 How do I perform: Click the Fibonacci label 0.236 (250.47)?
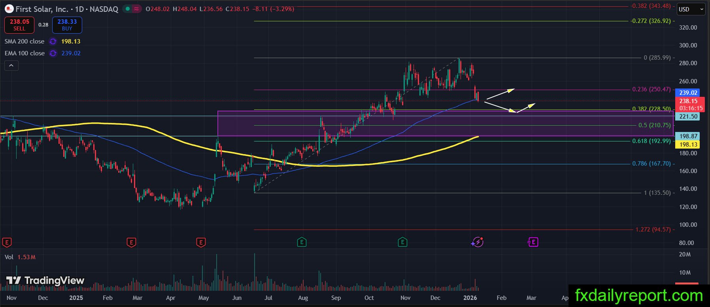tap(651, 89)
